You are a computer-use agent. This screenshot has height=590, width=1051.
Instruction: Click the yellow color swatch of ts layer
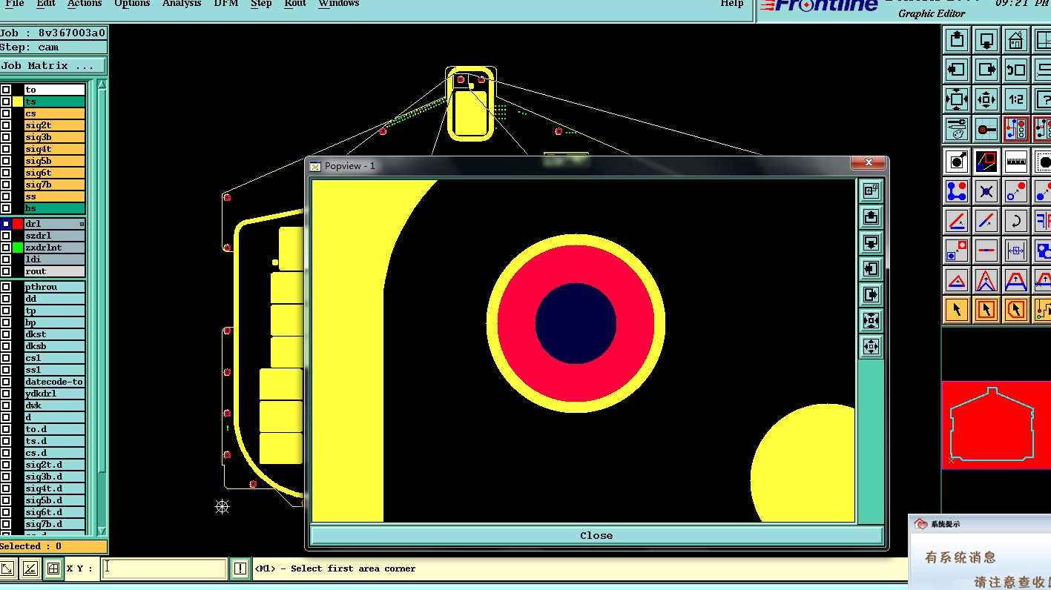pos(18,102)
